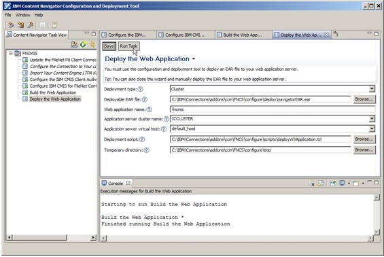
Task: Open the Window menu
Action: coord(23,15)
